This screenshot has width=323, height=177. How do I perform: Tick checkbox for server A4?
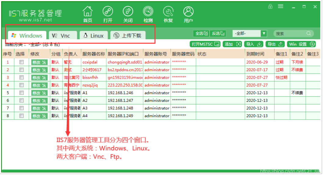point(21,116)
